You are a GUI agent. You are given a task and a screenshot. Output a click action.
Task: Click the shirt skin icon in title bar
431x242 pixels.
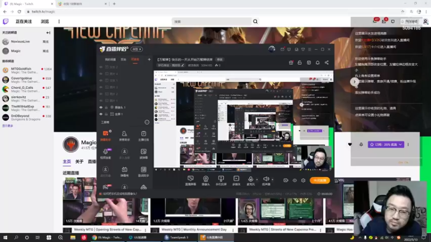[303, 49]
